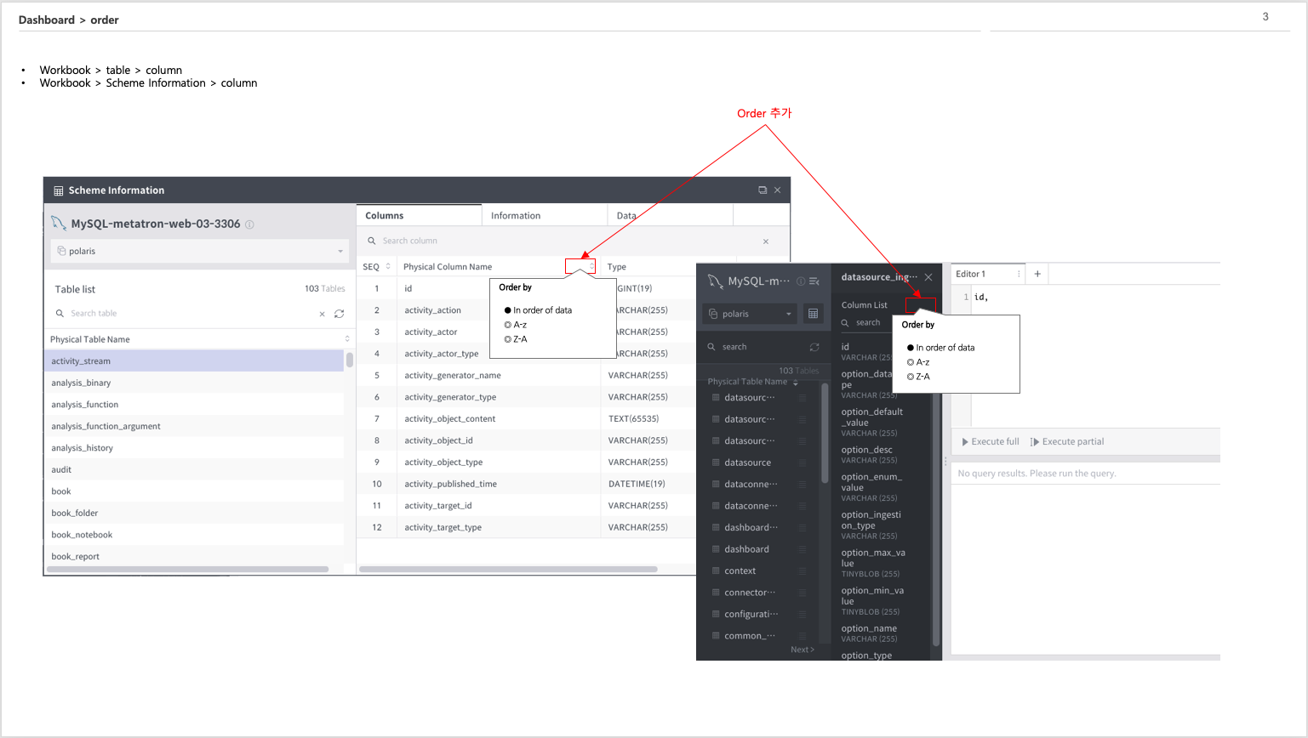
Task: Click the magnifier icon in Column List search
Action: [x=845, y=323]
